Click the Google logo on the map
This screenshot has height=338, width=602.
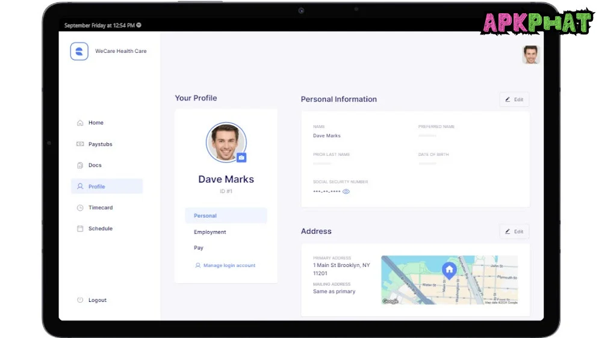(x=391, y=301)
